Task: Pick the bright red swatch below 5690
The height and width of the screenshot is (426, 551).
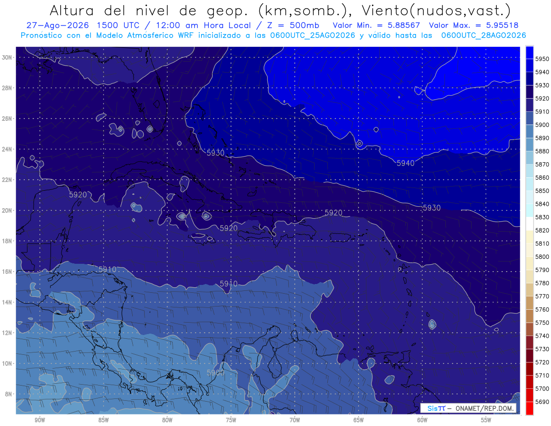Action: pyautogui.click(x=529, y=408)
